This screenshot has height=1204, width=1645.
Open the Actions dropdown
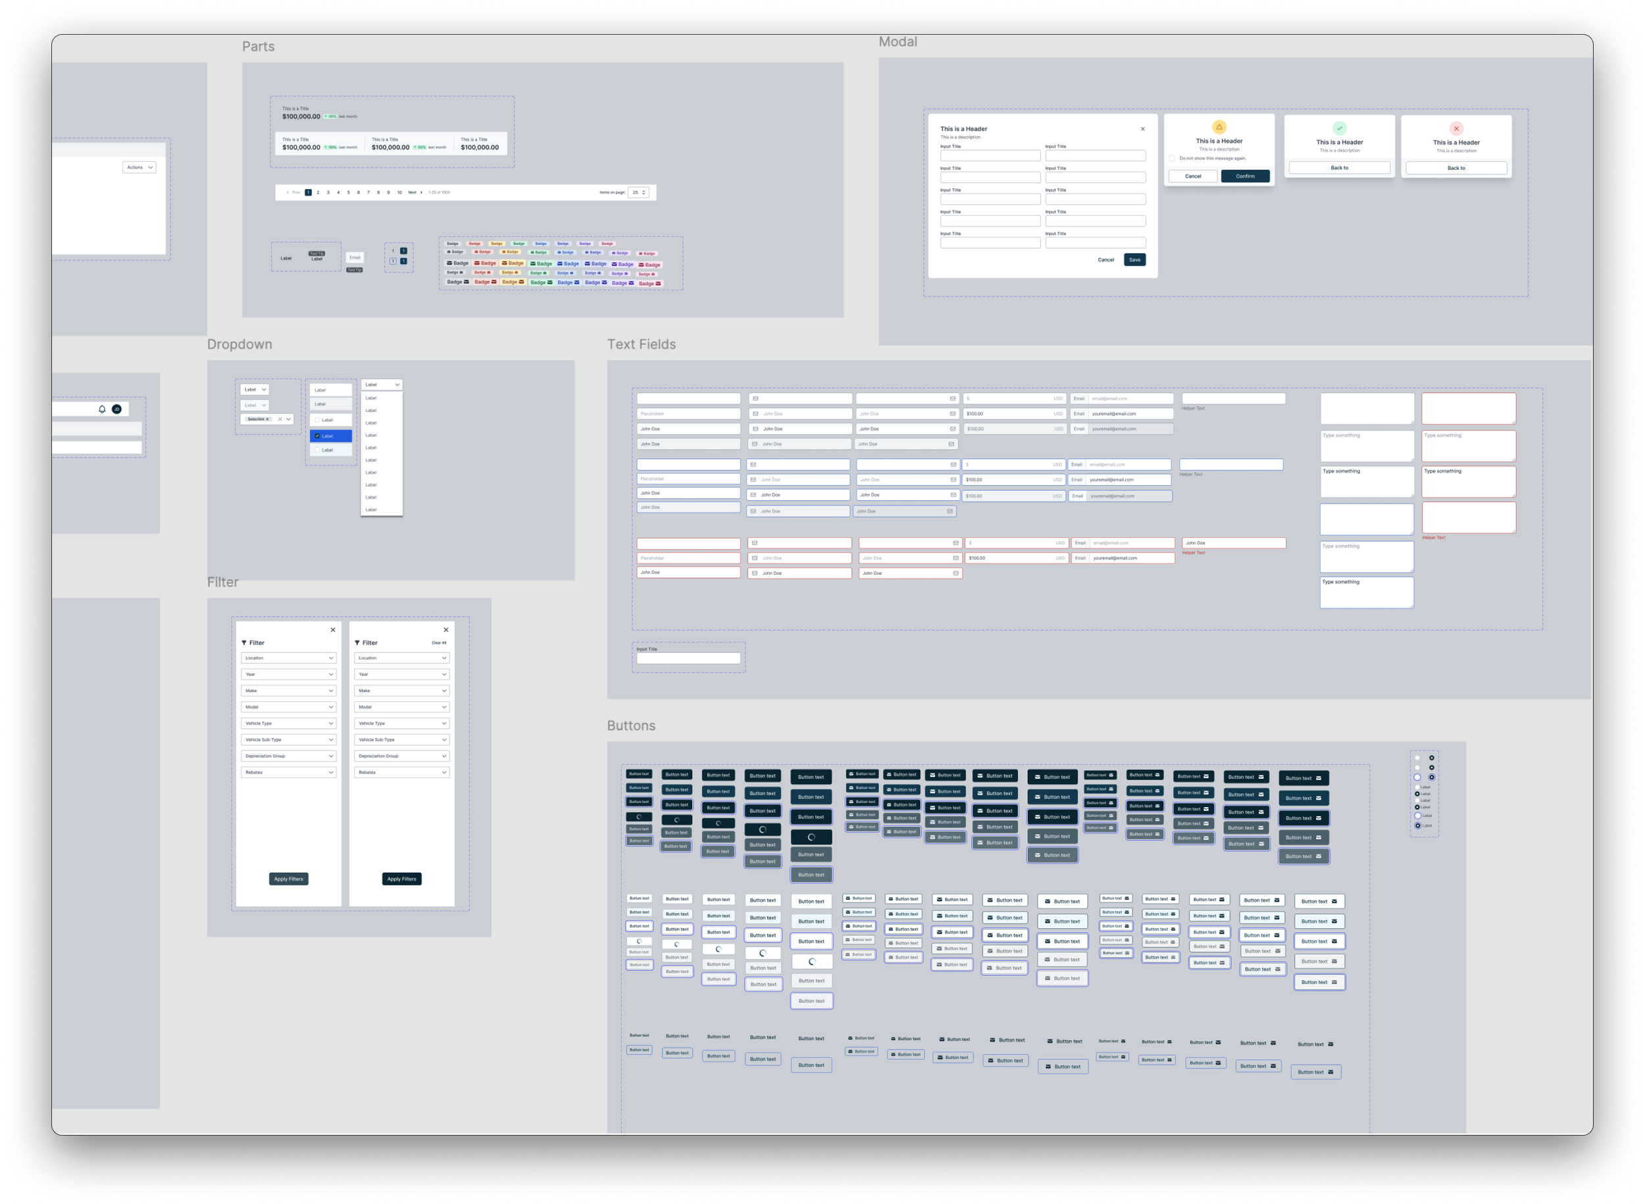pos(139,168)
